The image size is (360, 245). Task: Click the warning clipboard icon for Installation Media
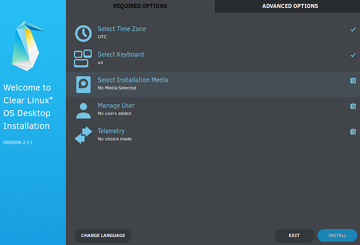353,81
